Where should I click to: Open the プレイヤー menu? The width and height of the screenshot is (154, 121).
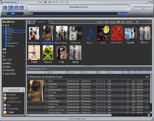(56, 2)
